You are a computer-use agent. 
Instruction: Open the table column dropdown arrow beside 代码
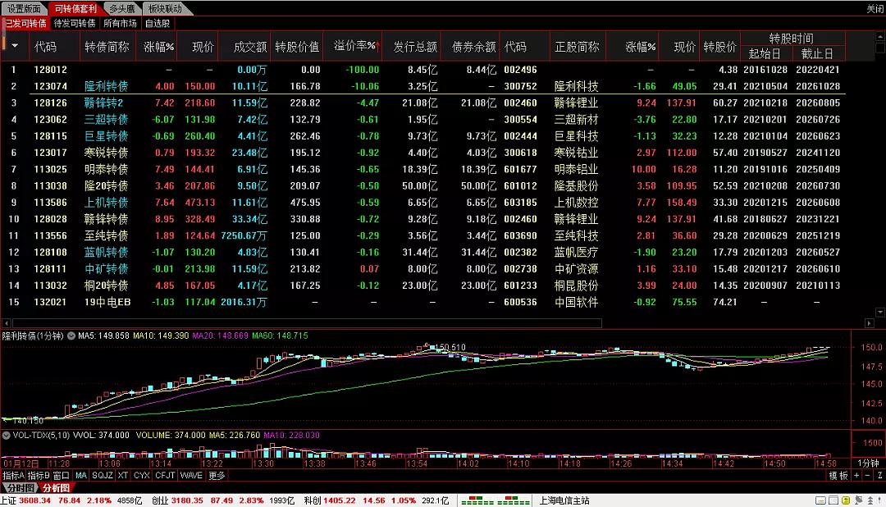pyautogui.click(x=15, y=46)
